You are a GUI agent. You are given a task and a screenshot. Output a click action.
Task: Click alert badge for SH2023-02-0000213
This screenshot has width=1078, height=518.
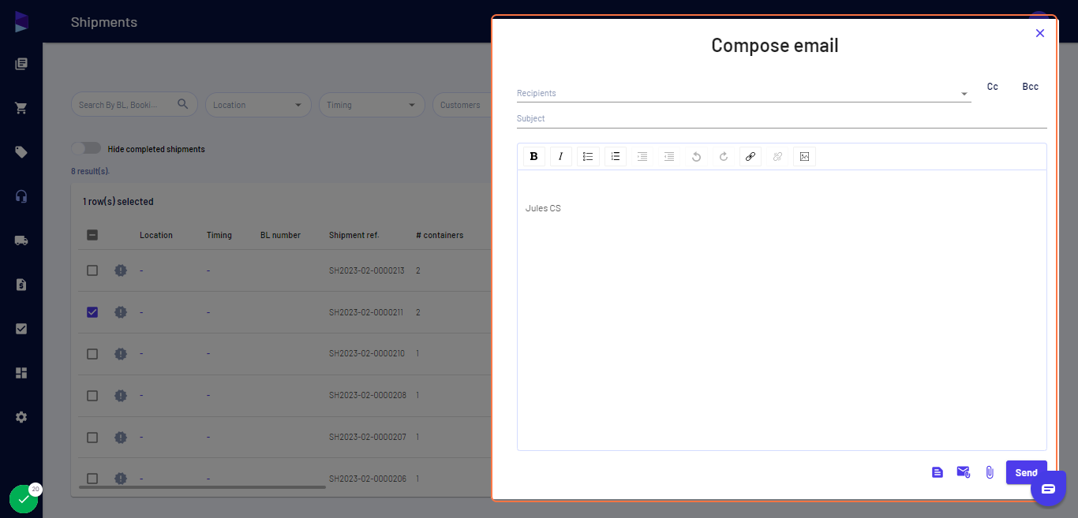pos(120,270)
